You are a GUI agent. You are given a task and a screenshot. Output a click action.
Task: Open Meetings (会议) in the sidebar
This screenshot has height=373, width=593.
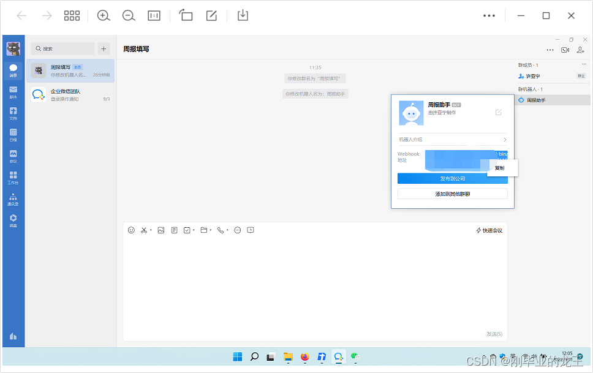point(13,156)
